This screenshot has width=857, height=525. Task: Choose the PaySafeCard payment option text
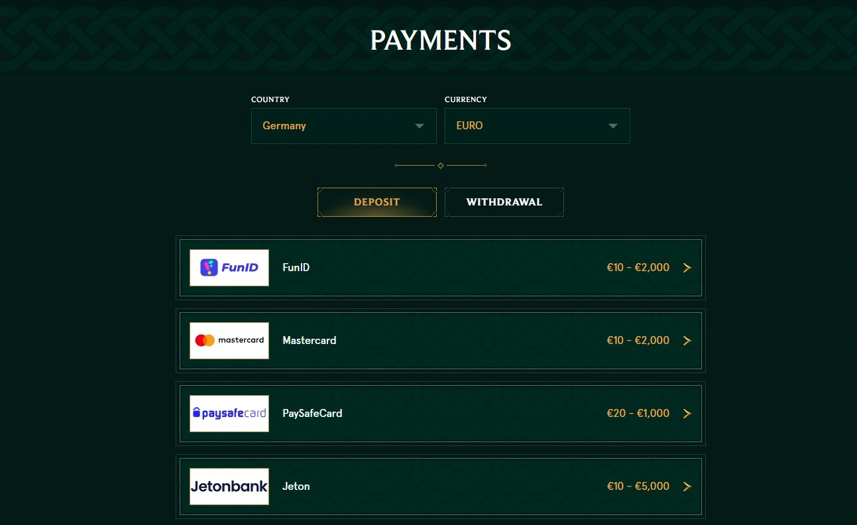point(312,414)
